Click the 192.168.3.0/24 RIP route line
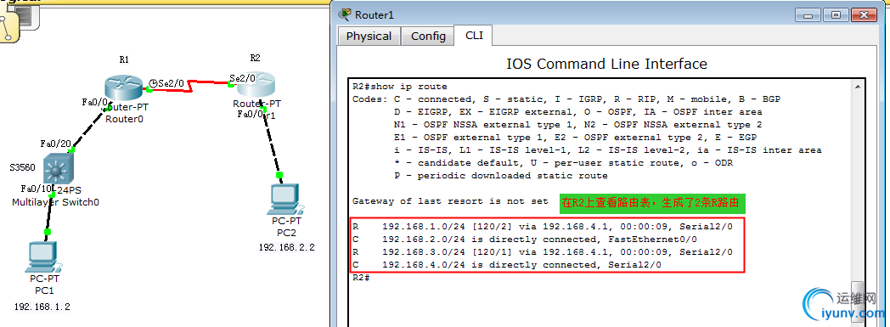Image resolution: width=890 pixels, height=327 pixels. pyautogui.click(x=543, y=252)
